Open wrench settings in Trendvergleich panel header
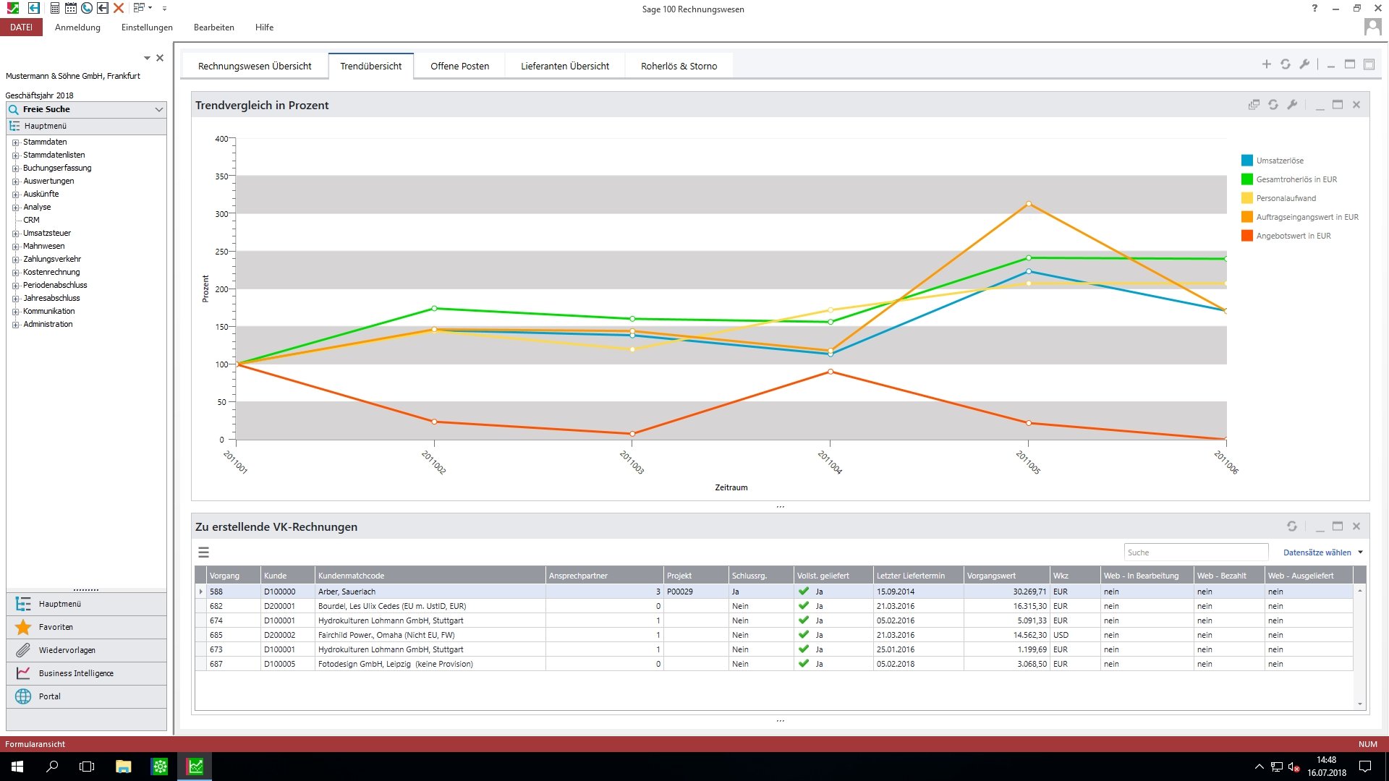Screen dimensions: 1389x781 [1292, 105]
